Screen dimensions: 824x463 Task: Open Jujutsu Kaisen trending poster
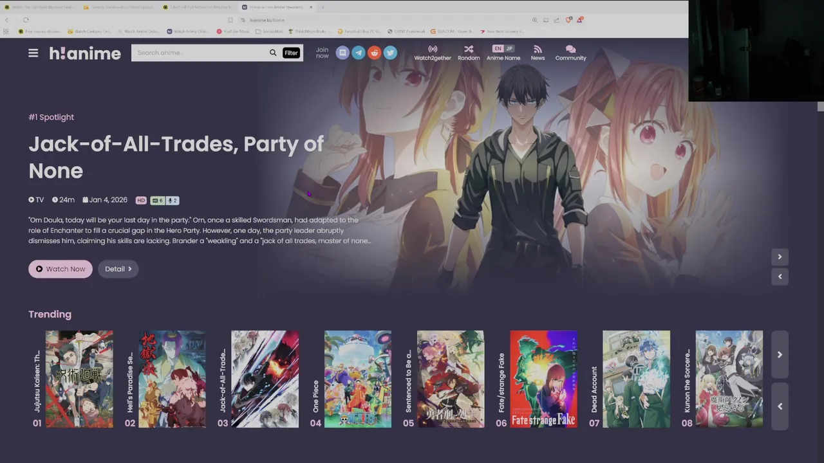(x=79, y=379)
